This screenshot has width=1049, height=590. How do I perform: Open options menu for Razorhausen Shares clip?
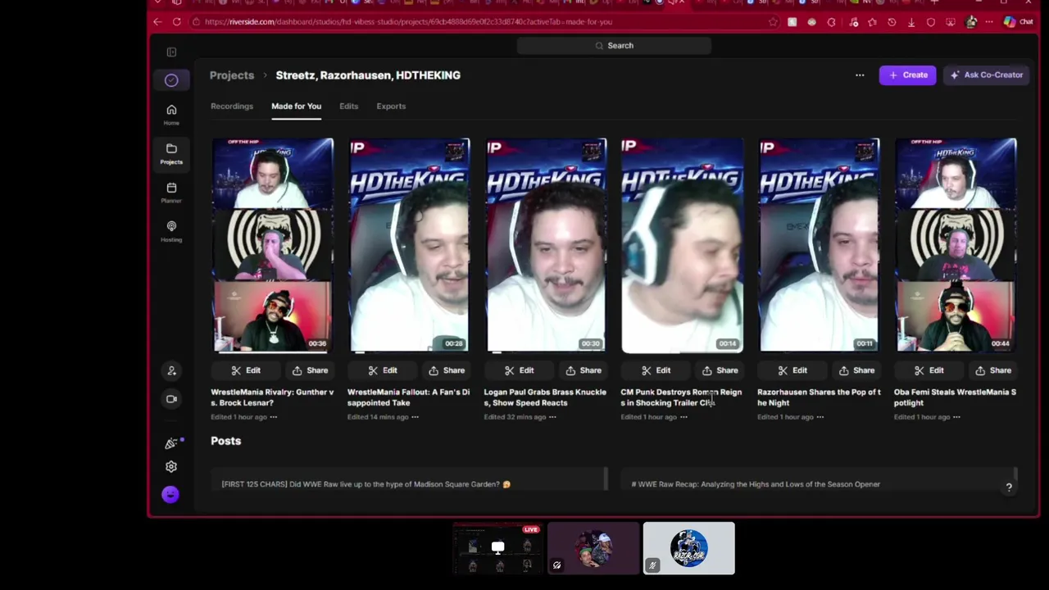click(820, 417)
